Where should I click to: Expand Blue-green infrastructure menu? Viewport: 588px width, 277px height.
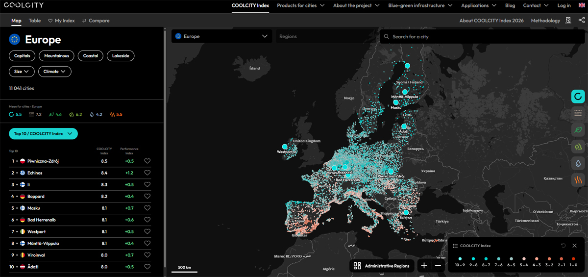click(420, 5)
